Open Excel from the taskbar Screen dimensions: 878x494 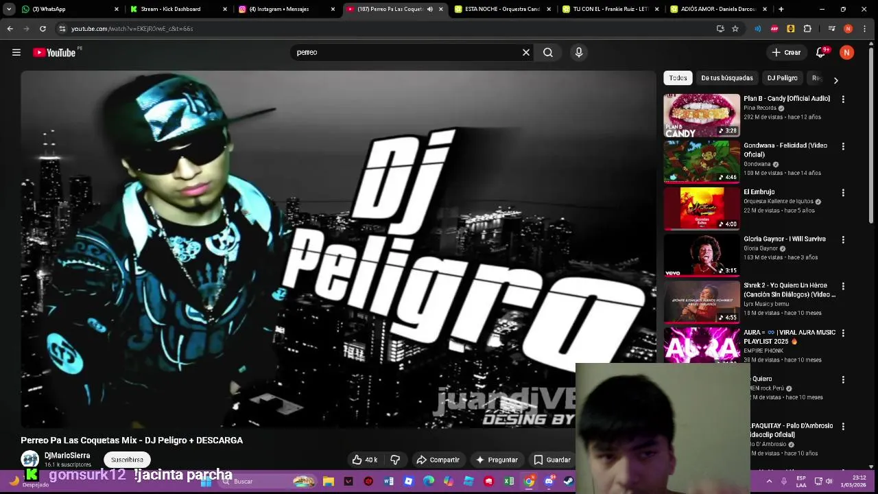pyautogui.click(x=509, y=482)
